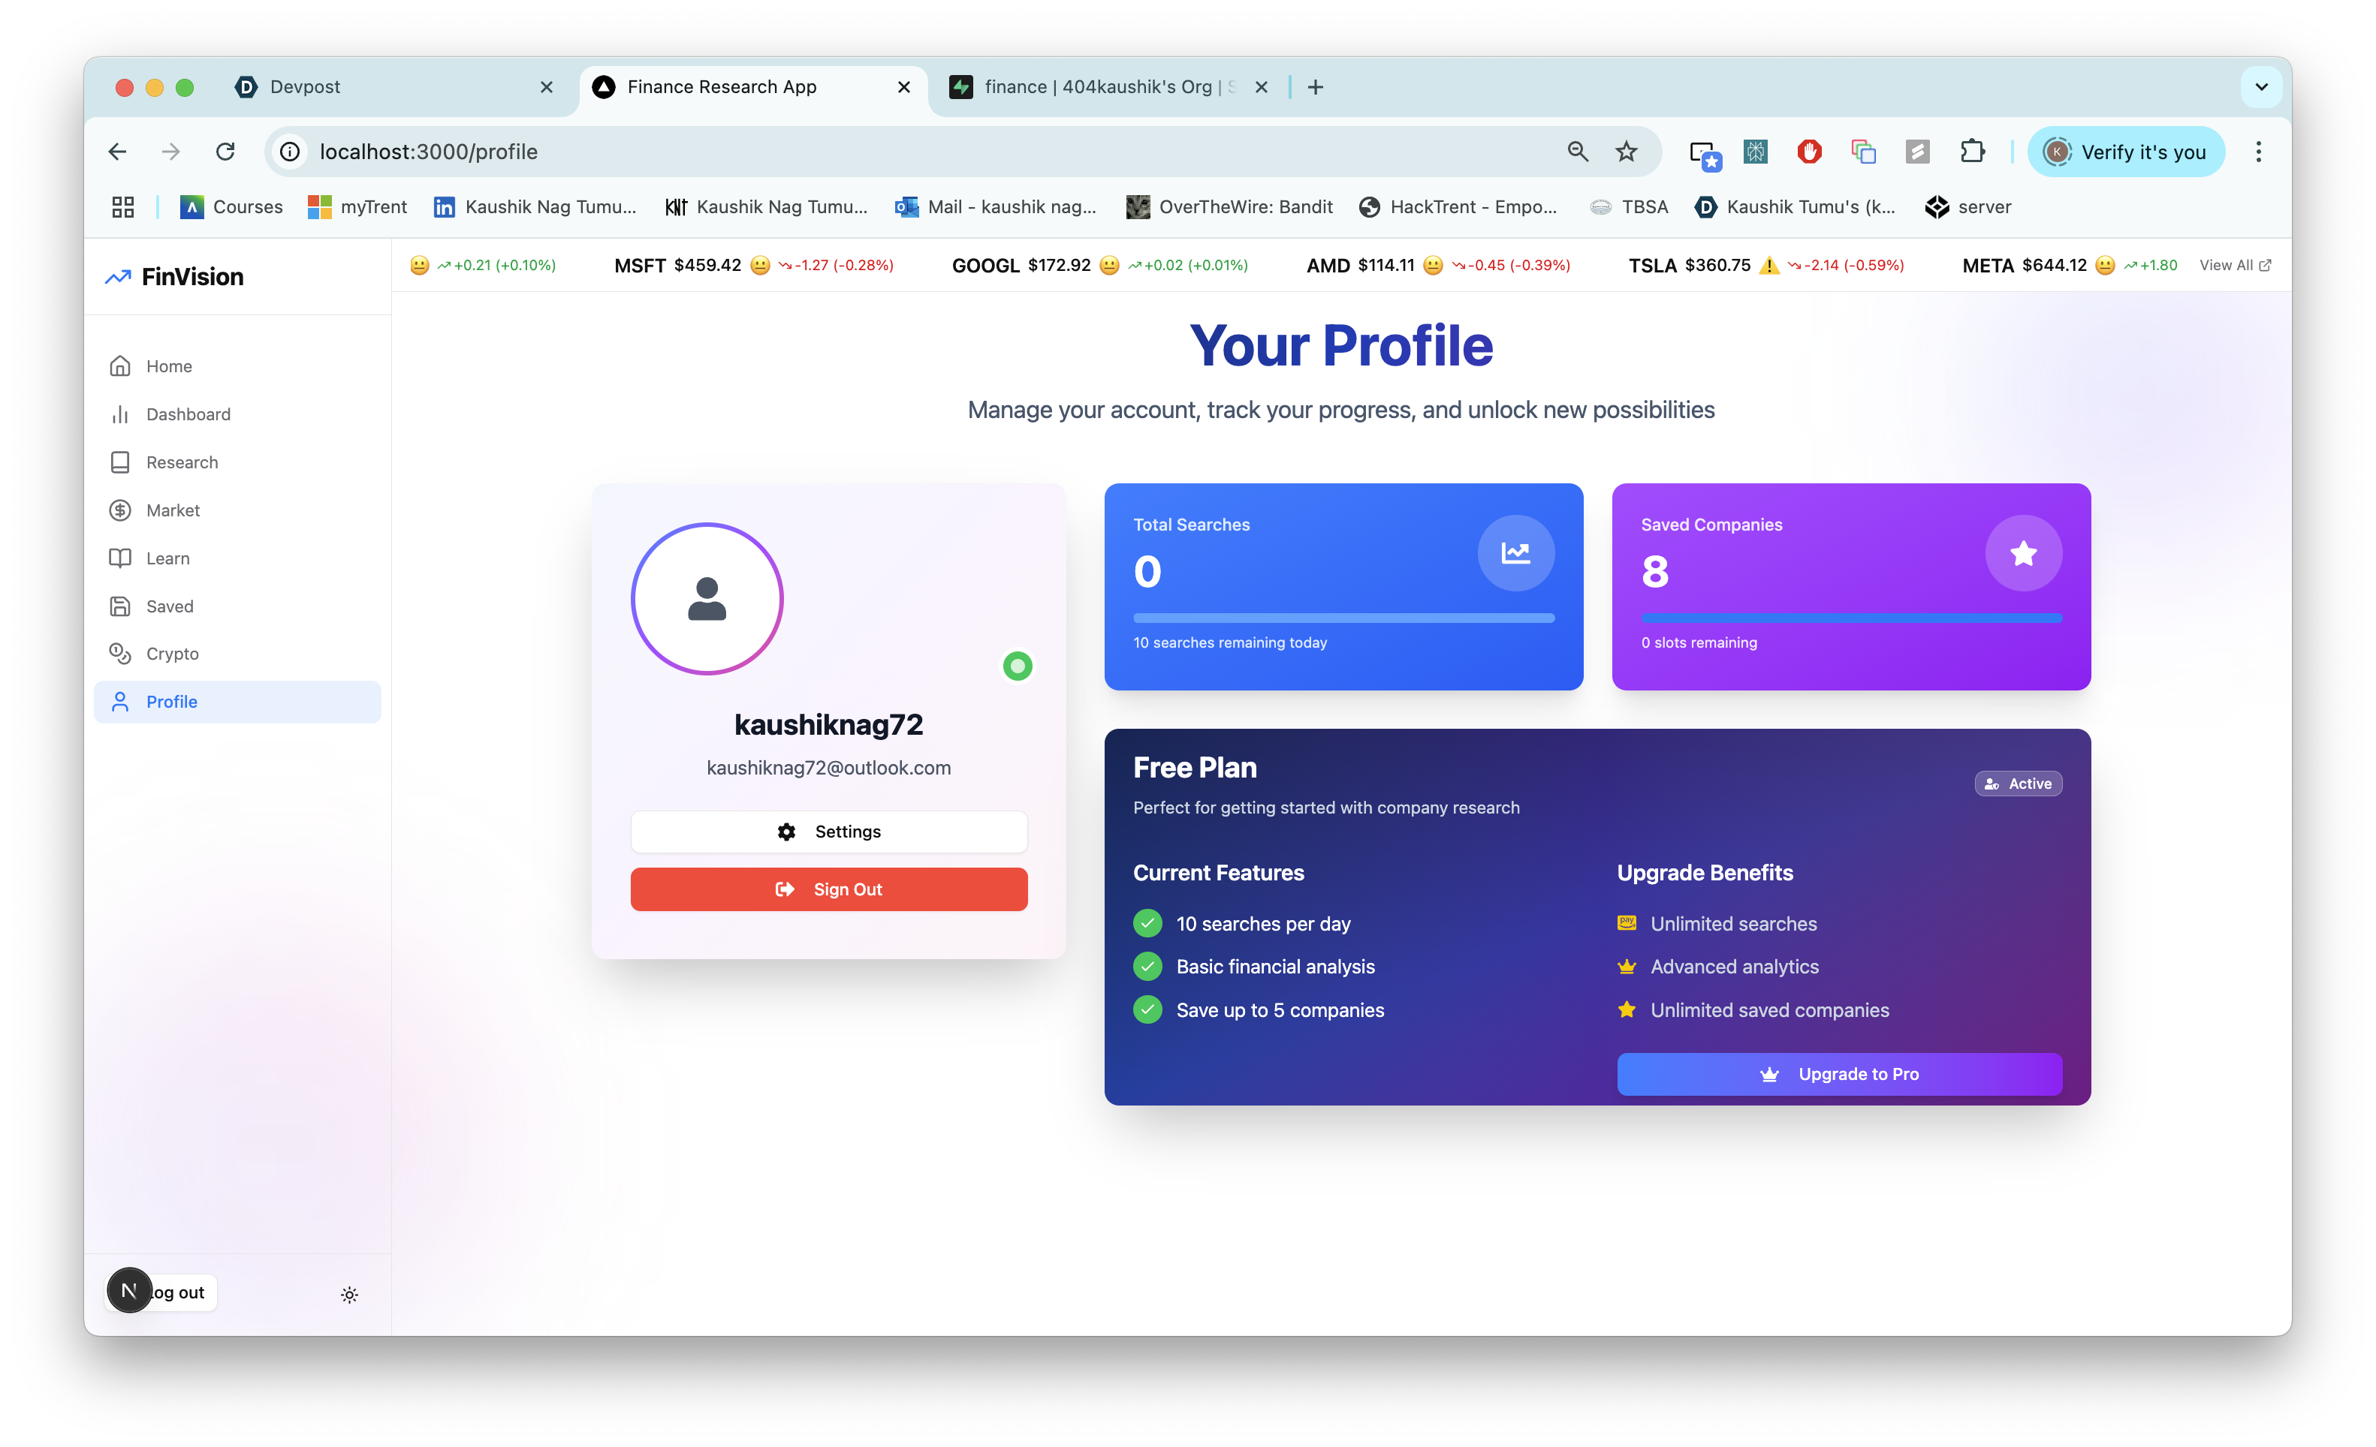Screen dimensions: 2376x1447
Task: Open the browser extensions puzzle icon
Action: 1972,152
